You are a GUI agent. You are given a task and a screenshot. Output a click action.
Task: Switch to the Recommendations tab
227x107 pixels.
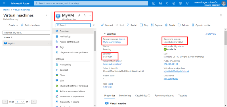point(164,96)
